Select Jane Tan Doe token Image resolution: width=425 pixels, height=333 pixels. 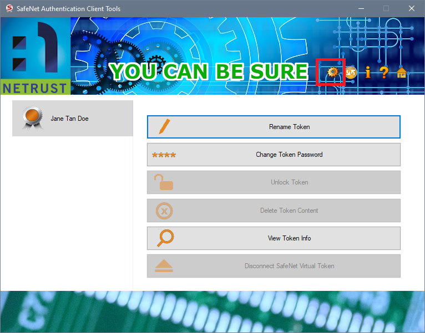tap(73, 119)
